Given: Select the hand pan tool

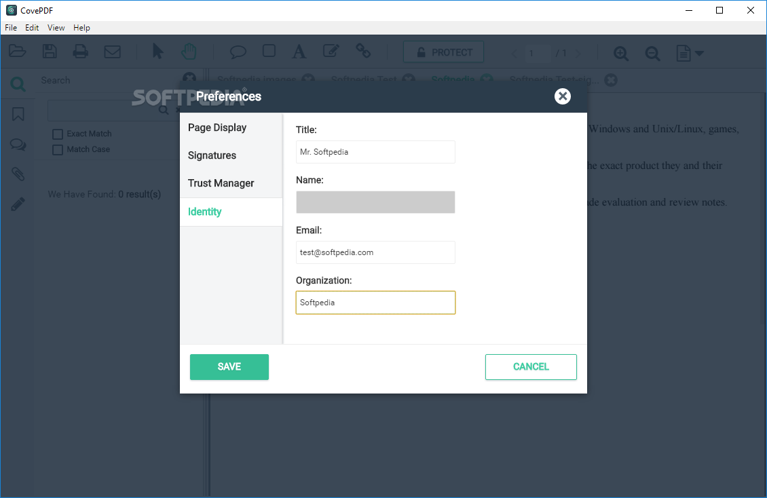Looking at the screenshot, I should click(189, 52).
